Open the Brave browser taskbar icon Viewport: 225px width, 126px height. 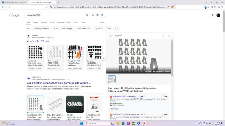point(144,123)
